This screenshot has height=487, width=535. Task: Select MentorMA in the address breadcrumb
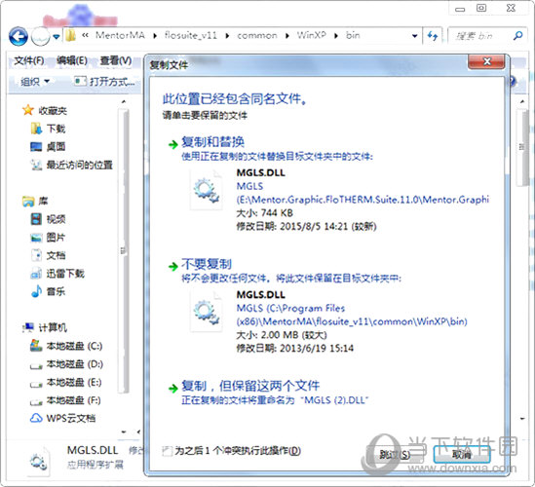click(120, 35)
